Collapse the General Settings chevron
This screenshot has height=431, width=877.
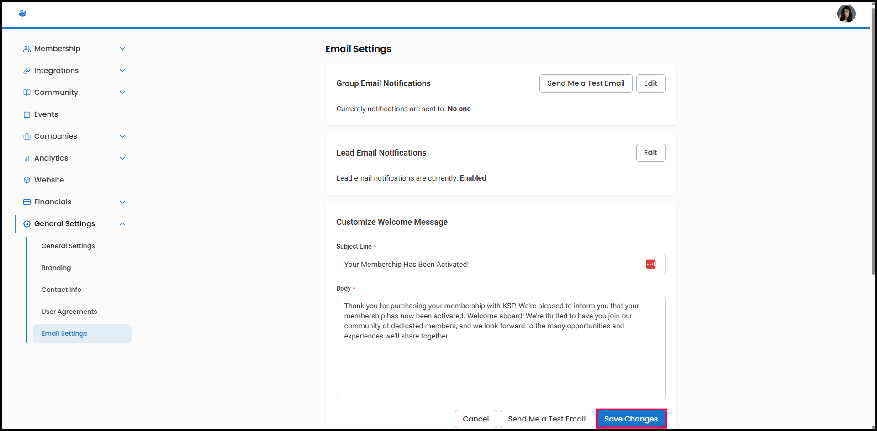click(122, 224)
